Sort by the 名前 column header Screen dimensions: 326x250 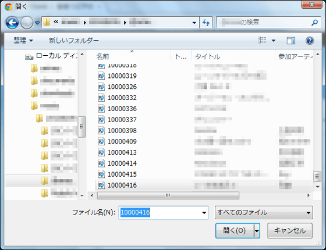102,56
